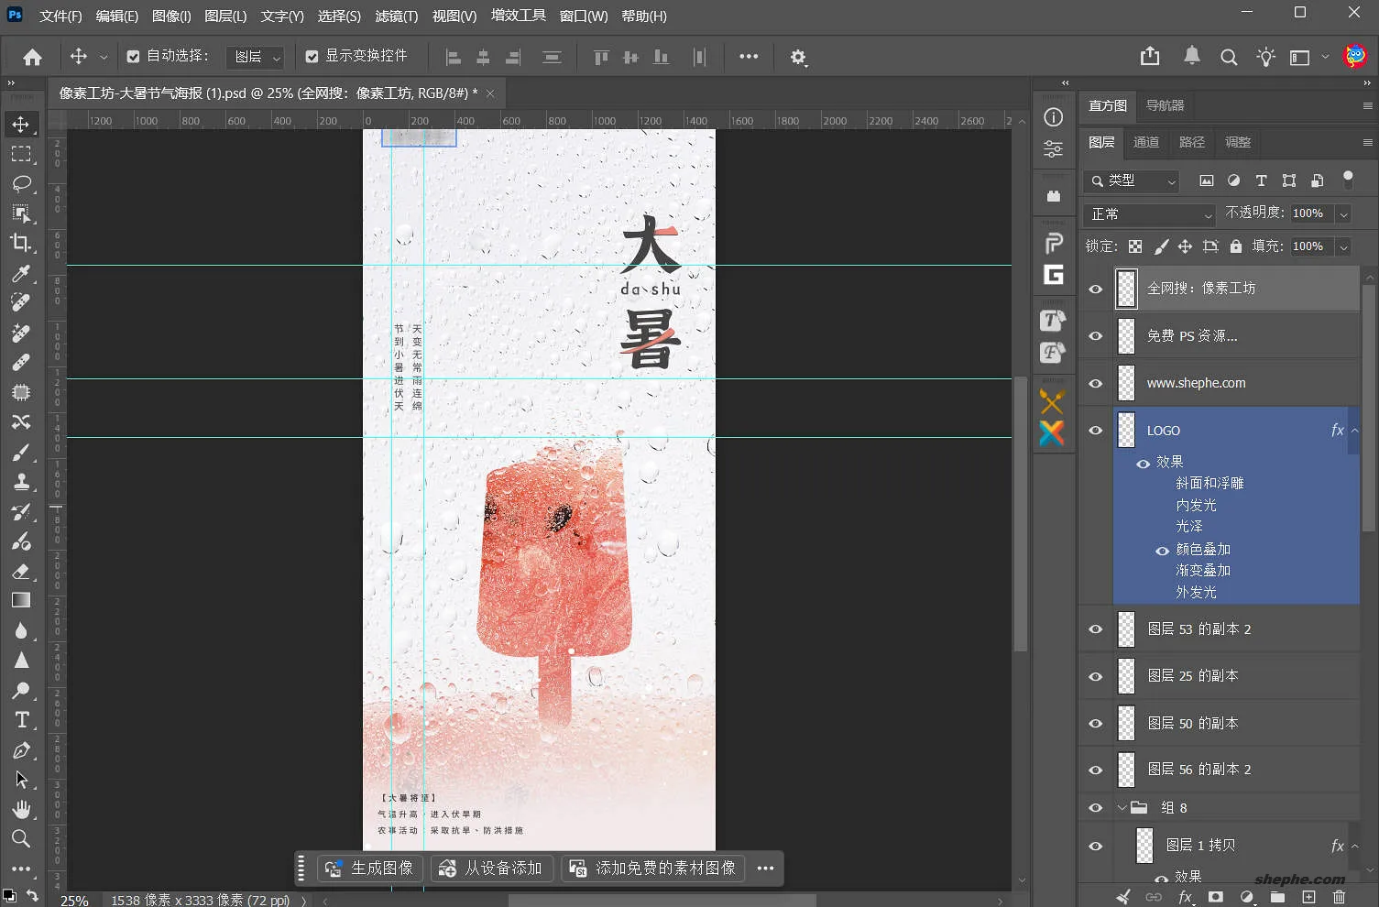
Task: Click the 生成图像 button
Action: click(x=369, y=869)
